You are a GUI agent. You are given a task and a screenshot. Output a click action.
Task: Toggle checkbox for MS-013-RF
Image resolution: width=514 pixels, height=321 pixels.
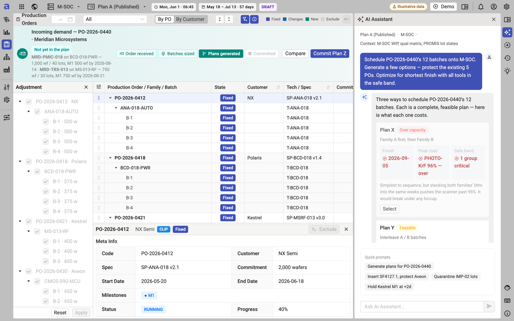[37, 231]
